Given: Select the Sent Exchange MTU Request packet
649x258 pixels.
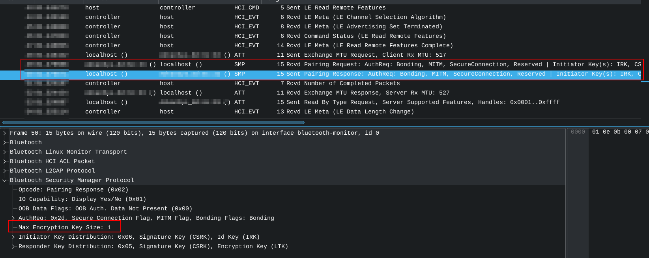Looking at the screenshot, I should [x=355, y=55].
